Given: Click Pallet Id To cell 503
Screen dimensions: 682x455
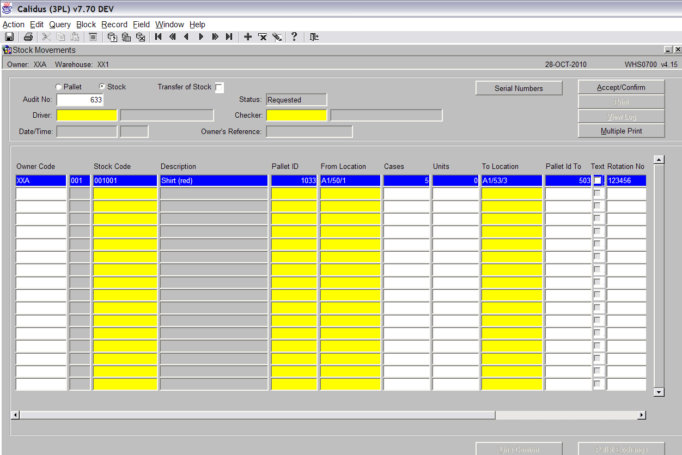Looking at the screenshot, I should [x=569, y=180].
